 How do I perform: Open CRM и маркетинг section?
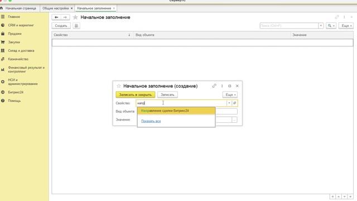click(x=21, y=25)
